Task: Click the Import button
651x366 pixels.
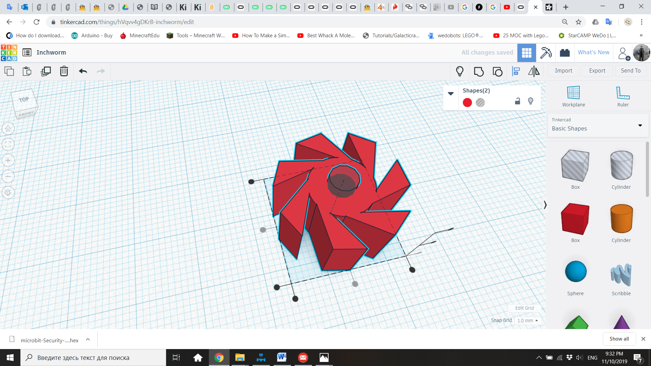Action: point(563,70)
